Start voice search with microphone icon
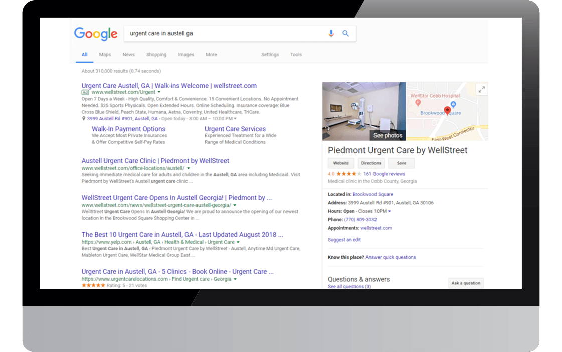 click(x=331, y=34)
